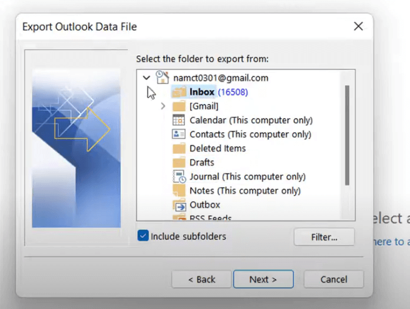
Task: Select Calendar (This computer only) label
Action: point(250,120)
